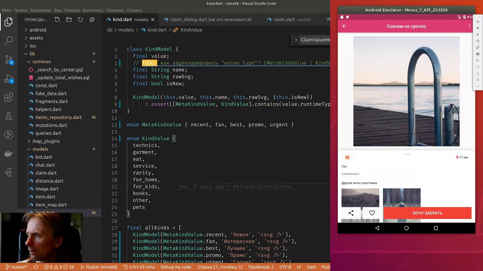Image resolution: width=483 pixels, height=271 pixels.
Task: Switch to claim.dart models tab
Action: 292,20
